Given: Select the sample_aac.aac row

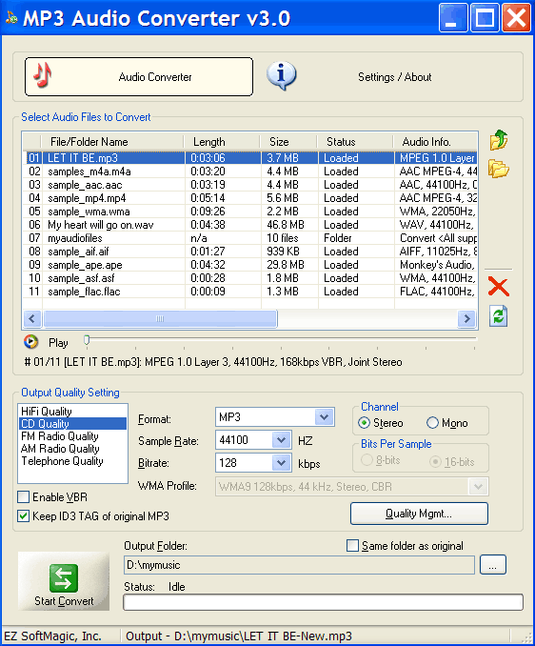Looking at the screenshot, I should tap(250, 185).
